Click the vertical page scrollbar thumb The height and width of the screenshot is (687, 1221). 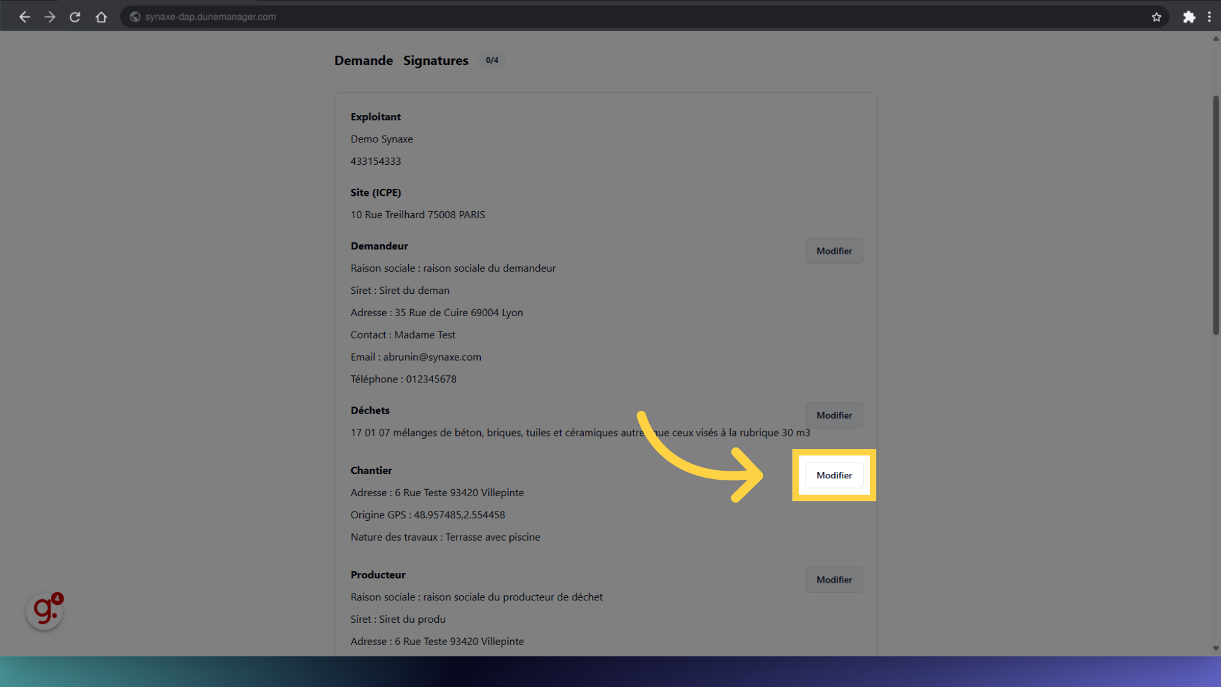[x=1215, y=216]
